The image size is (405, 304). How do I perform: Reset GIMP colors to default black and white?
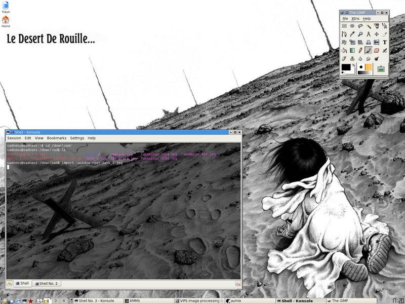pos(343,73)
